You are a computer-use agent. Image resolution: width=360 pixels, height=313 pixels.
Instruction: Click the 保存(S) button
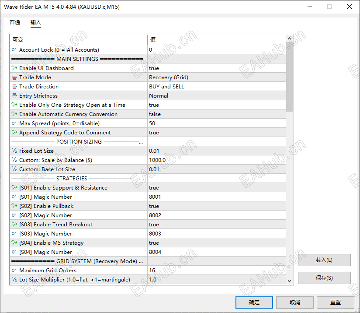(x=324, y=278)
